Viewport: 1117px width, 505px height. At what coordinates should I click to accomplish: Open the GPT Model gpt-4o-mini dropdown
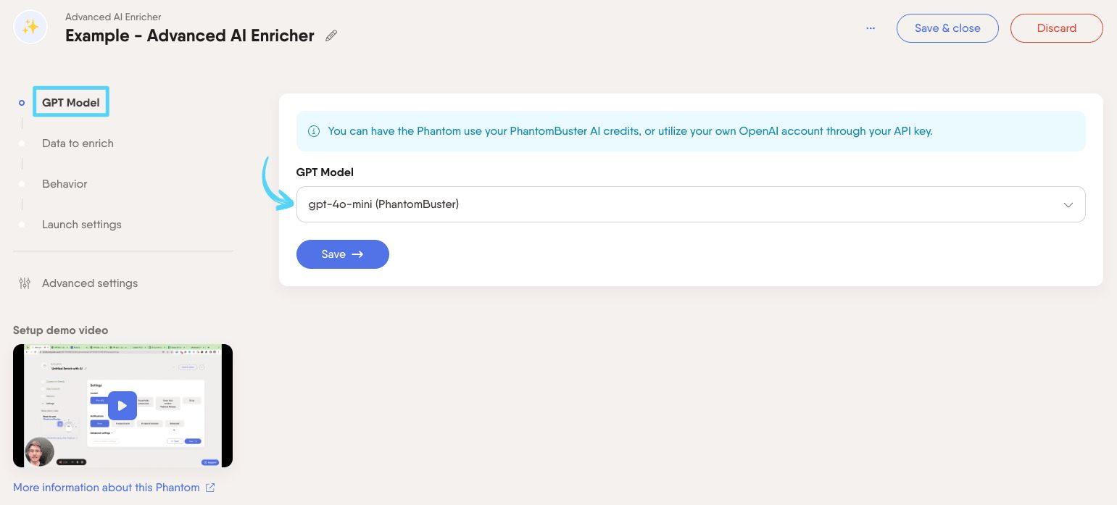point(691,204)
